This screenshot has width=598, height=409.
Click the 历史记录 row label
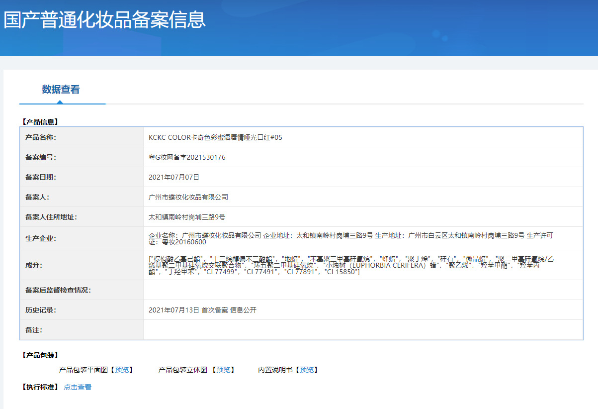click(41, 310)
